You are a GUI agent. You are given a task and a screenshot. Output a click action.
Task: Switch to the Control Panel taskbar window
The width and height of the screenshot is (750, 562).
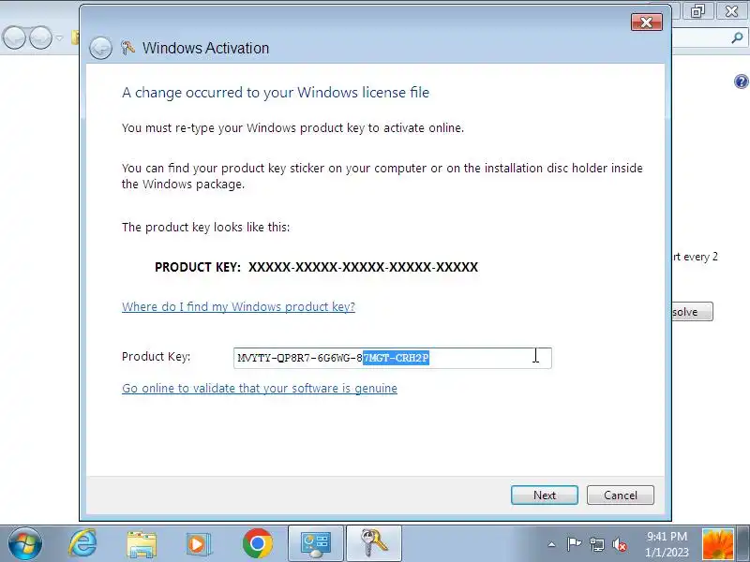tap(316, 544)
